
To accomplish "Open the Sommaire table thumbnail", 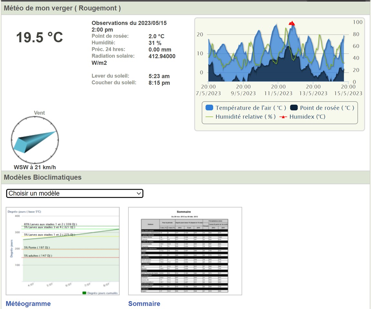I will [x=185, y=251].
